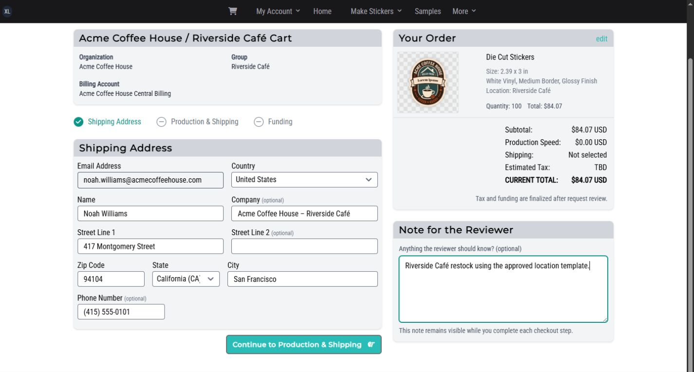
Task: Click the Die Cut Stickers product title
Action: (510, 57)
